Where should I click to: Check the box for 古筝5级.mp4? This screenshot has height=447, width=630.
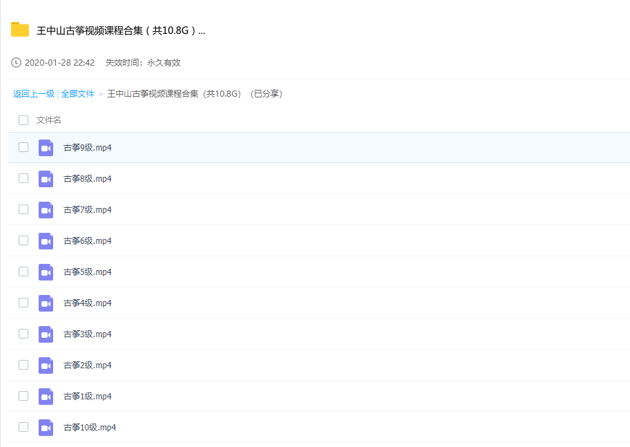pyautogui.click(x=23, y=272)
